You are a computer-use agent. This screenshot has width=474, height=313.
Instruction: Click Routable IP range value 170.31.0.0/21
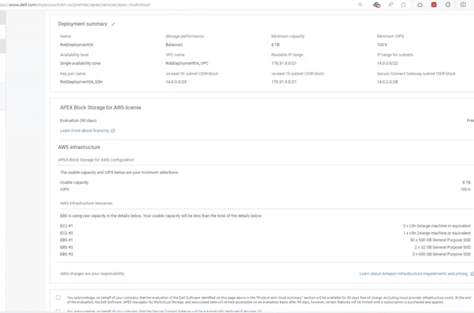click(284, 63)
